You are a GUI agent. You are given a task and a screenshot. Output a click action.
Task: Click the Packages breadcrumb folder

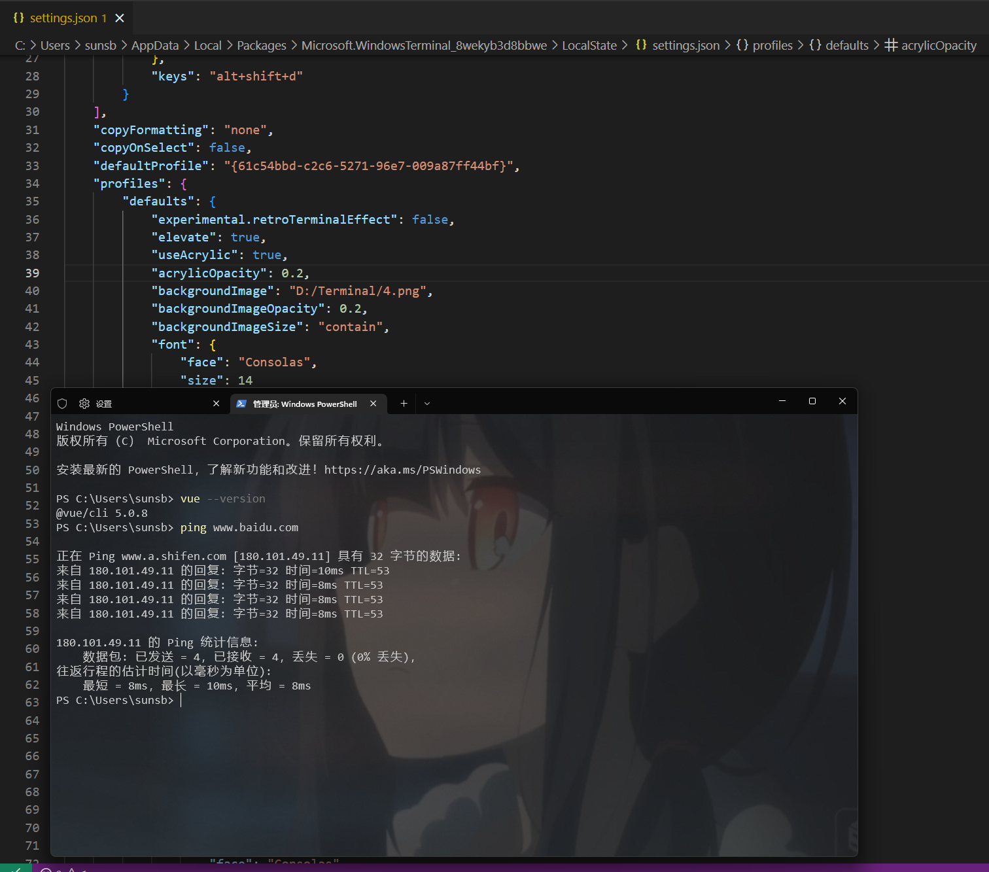tap(261, 46)
